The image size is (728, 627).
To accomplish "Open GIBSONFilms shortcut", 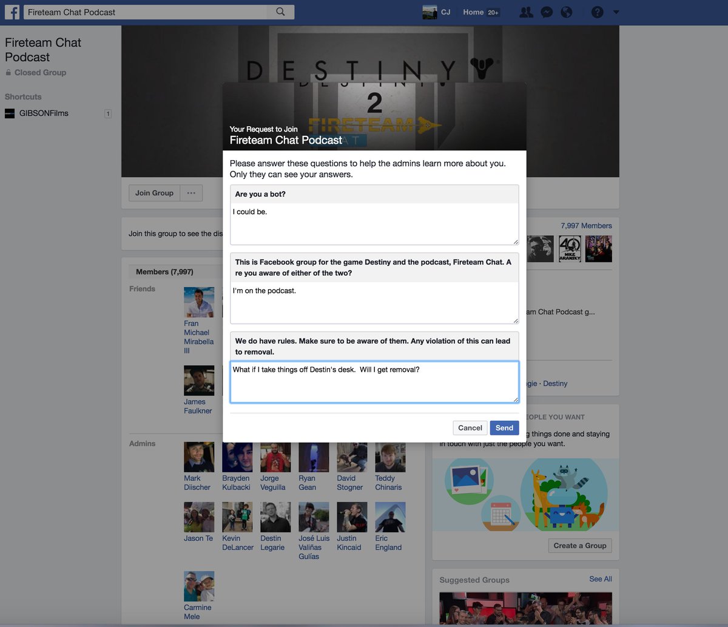I will click(x=44, y=113).
